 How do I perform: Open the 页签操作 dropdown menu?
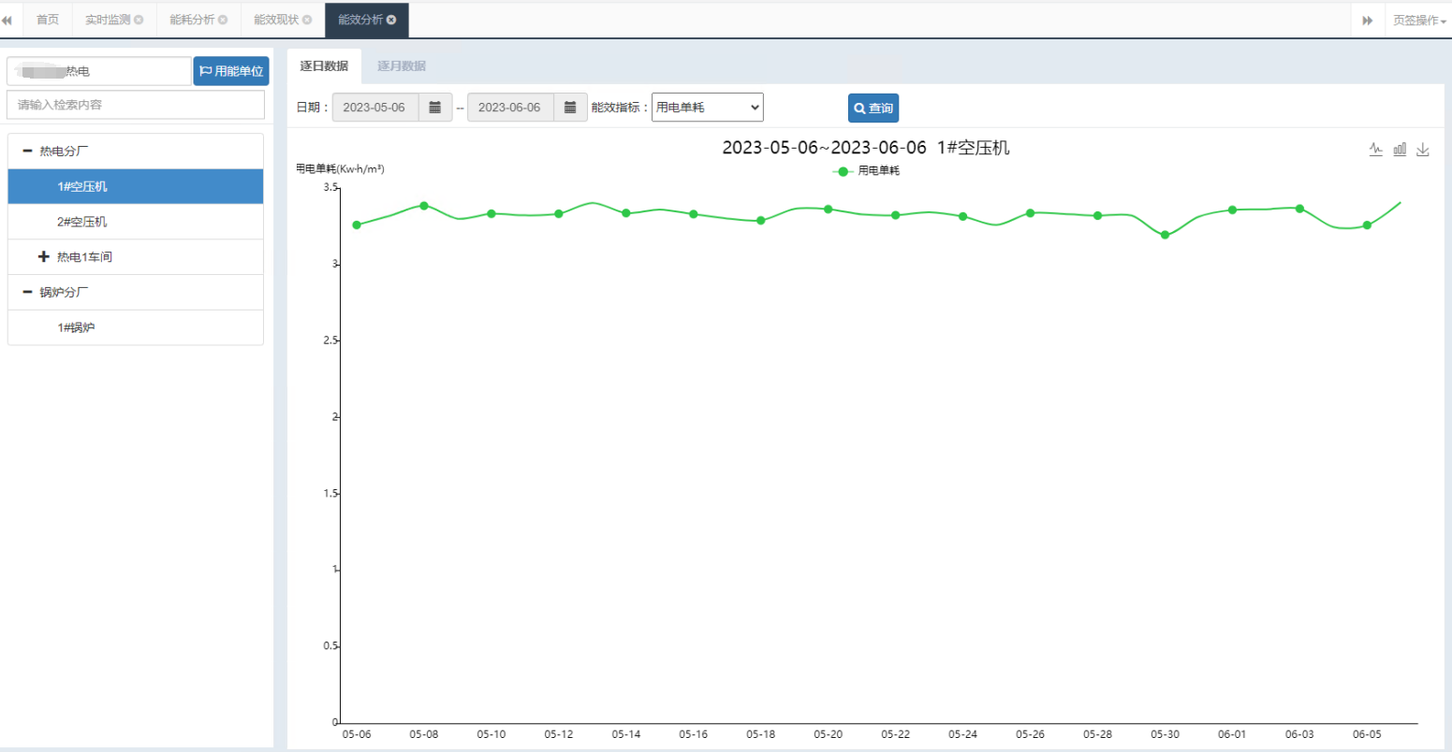pos(1417,20)
